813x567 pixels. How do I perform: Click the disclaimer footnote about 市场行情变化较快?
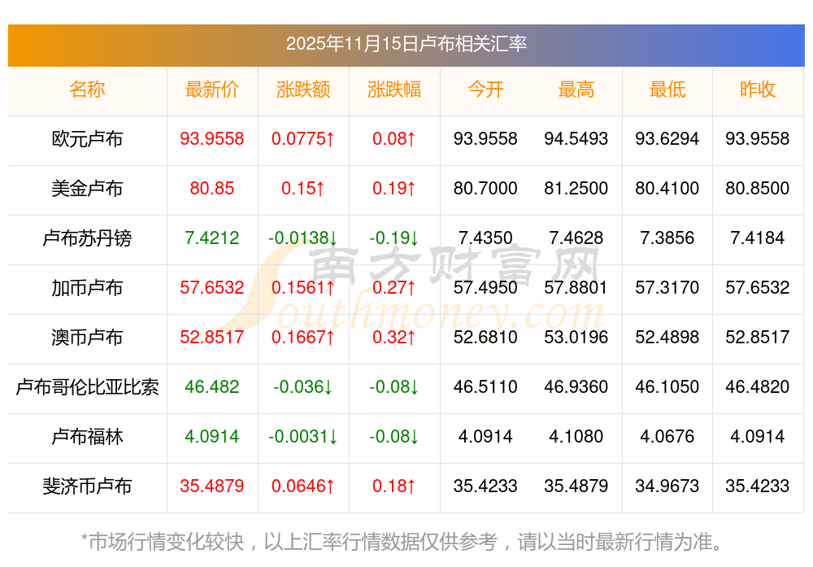click(x=402, y=542)
